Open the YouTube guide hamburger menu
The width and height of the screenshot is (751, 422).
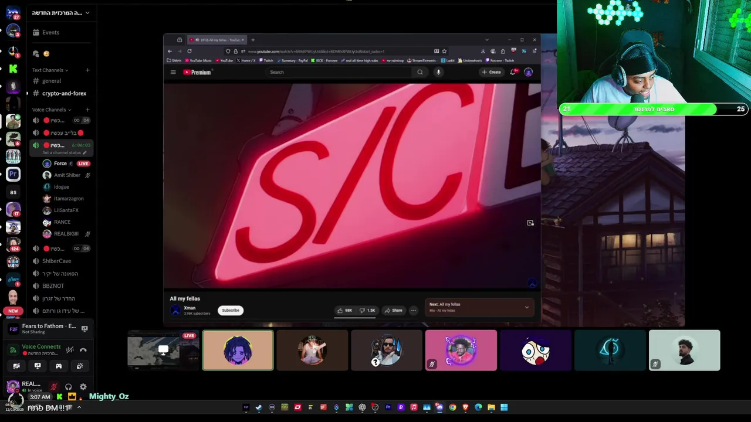(x=173, y=72)
